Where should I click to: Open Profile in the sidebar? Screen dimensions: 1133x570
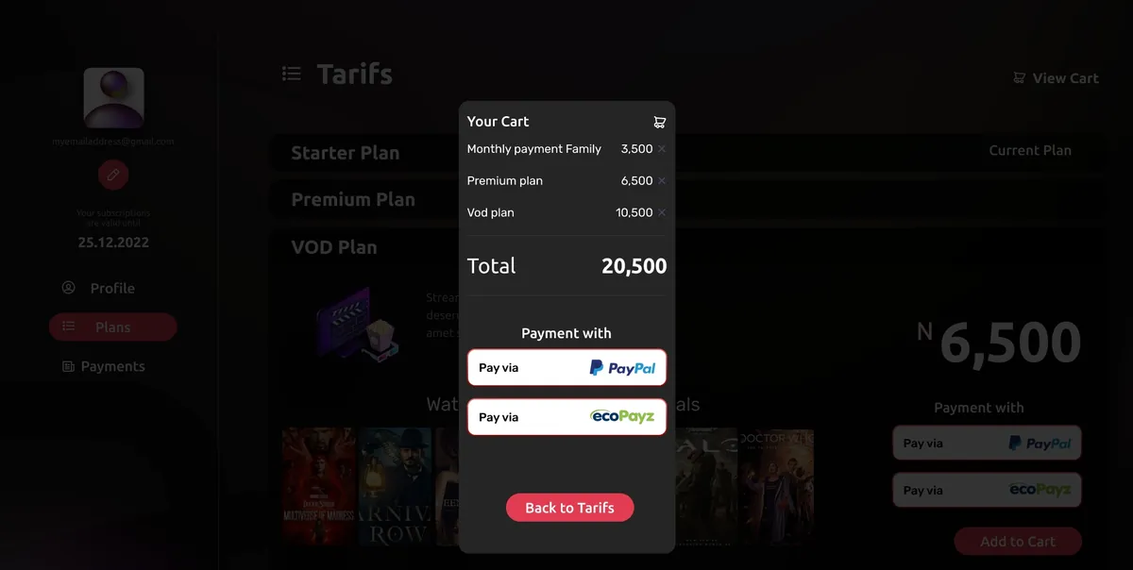(112, 289)
